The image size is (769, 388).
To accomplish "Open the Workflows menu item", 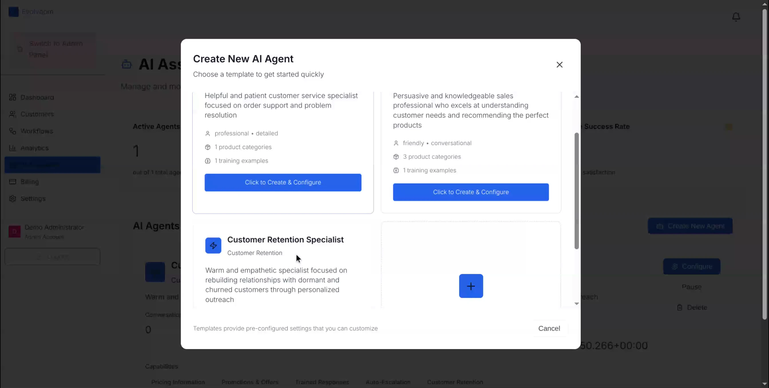I will [37, 131].
